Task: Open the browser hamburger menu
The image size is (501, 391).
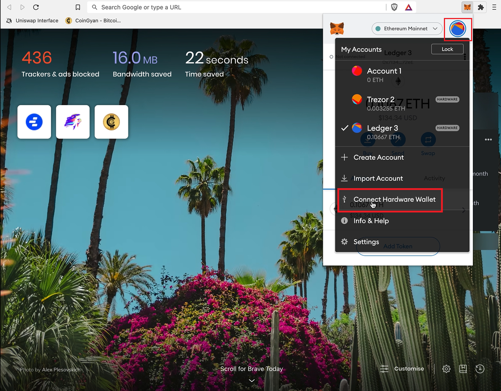Action: [x=494, y=7]
